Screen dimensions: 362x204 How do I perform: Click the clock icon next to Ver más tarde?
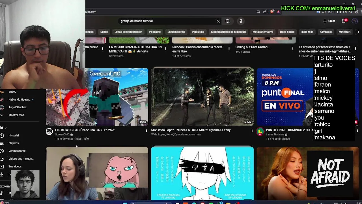2,151
